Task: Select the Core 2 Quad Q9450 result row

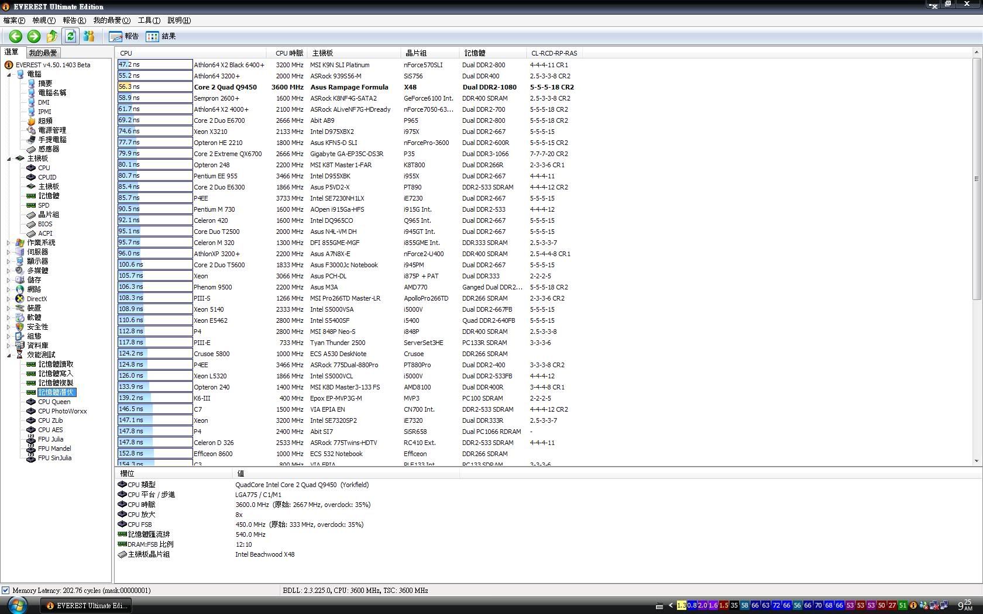Action: click(x=346, y=87)
